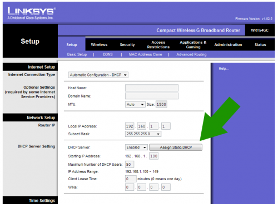Click Local IP third octet field
The image size is (278, 204).
pyautogui.click(x=154, y=126)
